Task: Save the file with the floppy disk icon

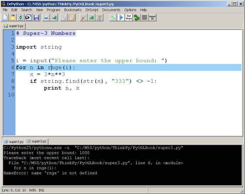Action: click(36, 17)
